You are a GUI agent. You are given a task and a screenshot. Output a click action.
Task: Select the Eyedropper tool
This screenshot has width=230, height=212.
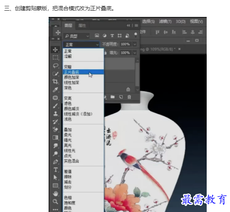pyautogui.click(x=55, y=89)
